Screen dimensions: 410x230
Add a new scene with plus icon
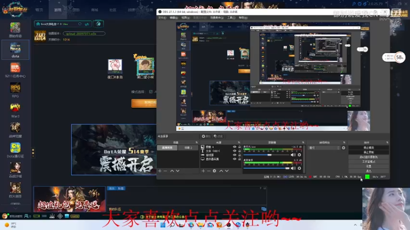point(160,171)
